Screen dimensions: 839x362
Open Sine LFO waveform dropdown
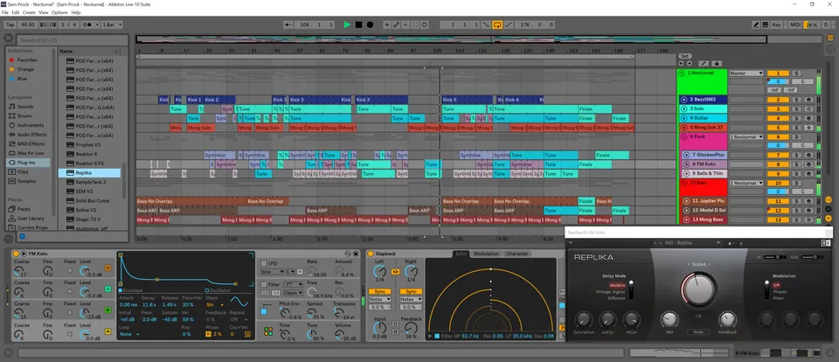pyautogui.click(x=273, y=272)
